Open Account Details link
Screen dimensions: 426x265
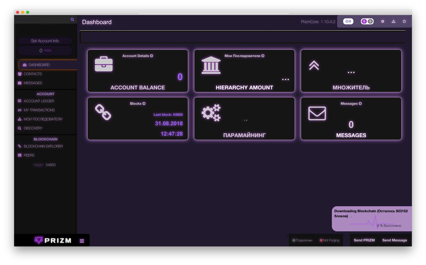point(138,56)
